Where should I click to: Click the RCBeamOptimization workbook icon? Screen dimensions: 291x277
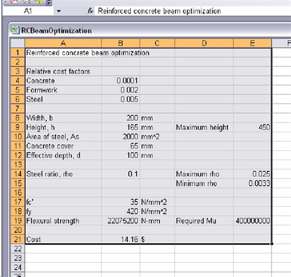coord(15,30)
